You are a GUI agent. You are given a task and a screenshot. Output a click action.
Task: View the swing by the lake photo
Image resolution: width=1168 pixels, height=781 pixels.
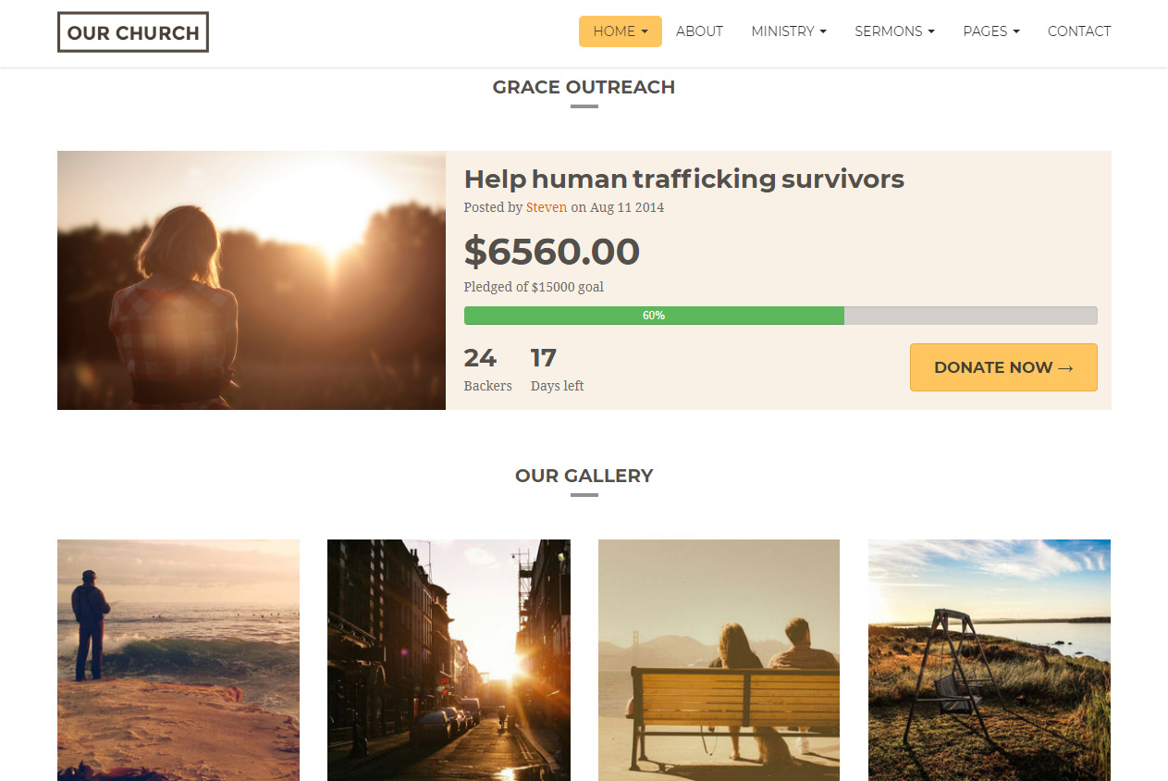click(989, 660)
